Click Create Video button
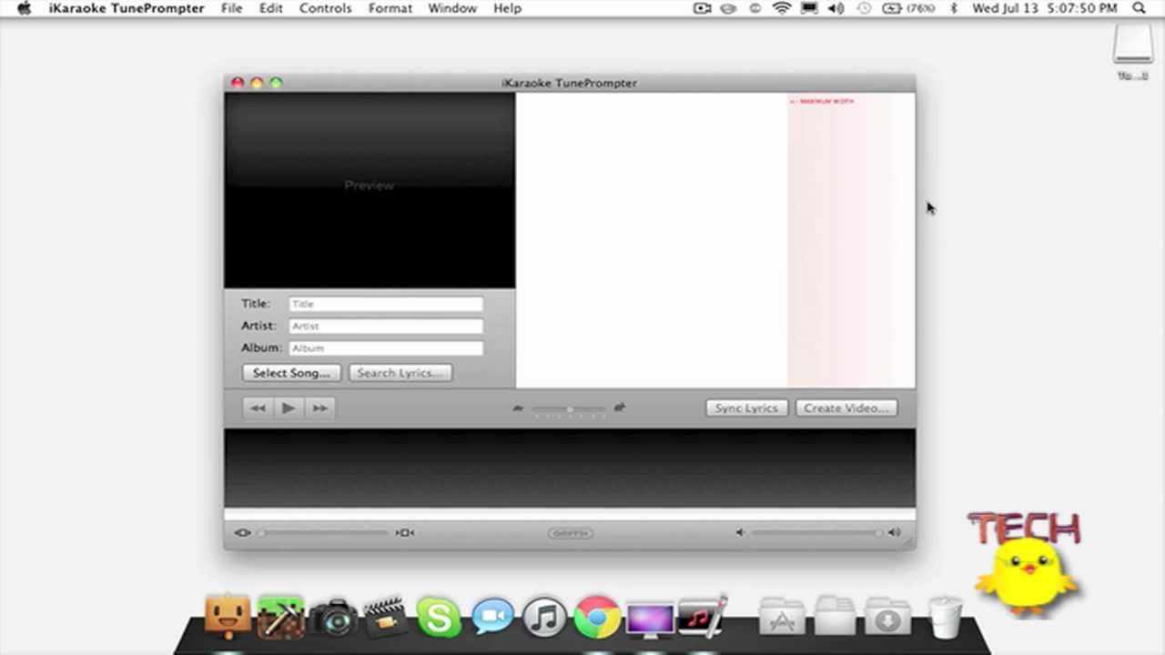Image resolution: width=1165 pixels, height=655 pixels. pos(846,408)
